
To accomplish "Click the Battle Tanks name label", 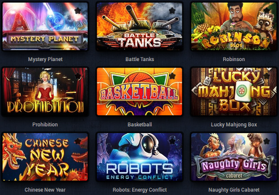I will click(139, 59).
